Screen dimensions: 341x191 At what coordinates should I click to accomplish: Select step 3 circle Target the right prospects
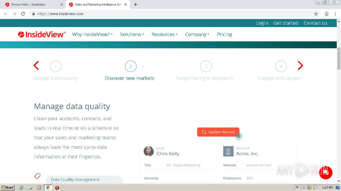[x=206, y=66]
